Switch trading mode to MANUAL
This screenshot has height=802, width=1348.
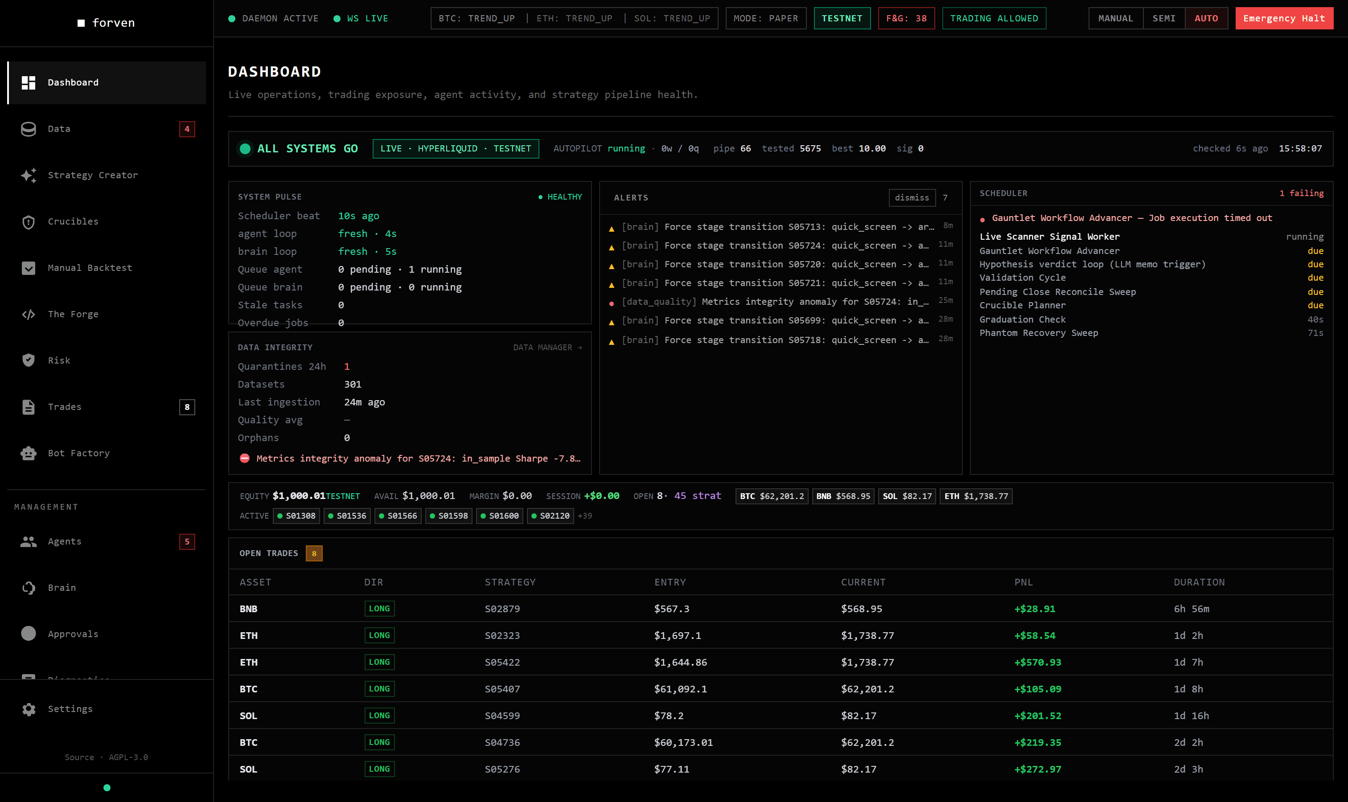(1115, 18)
